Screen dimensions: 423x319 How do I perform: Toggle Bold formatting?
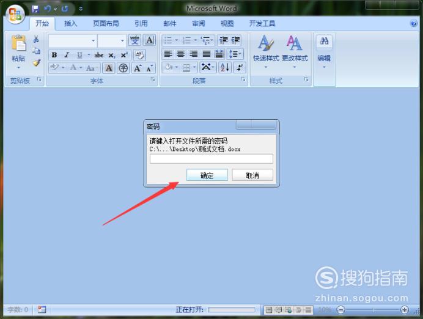pos(54,55)
